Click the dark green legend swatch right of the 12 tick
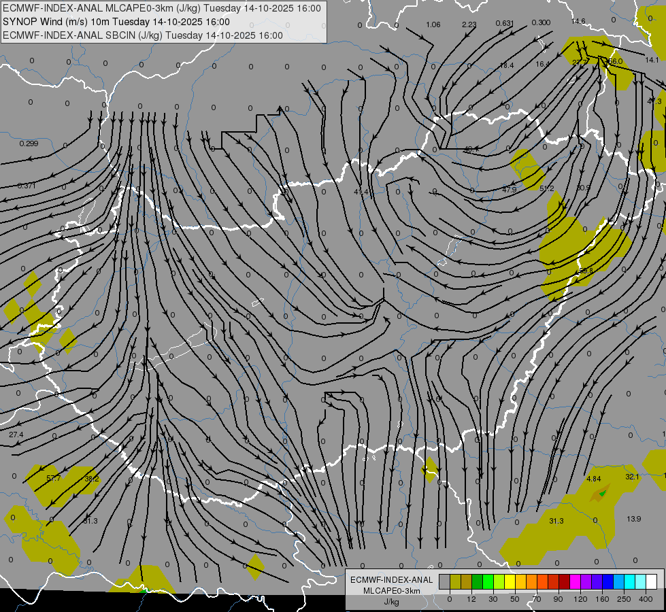 pyautogui.click(x=477, y=582)
